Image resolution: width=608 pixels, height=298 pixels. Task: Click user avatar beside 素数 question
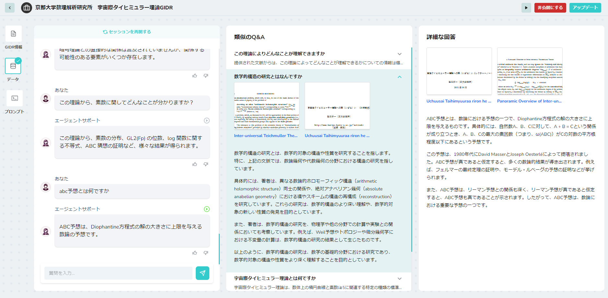point(46,99)
